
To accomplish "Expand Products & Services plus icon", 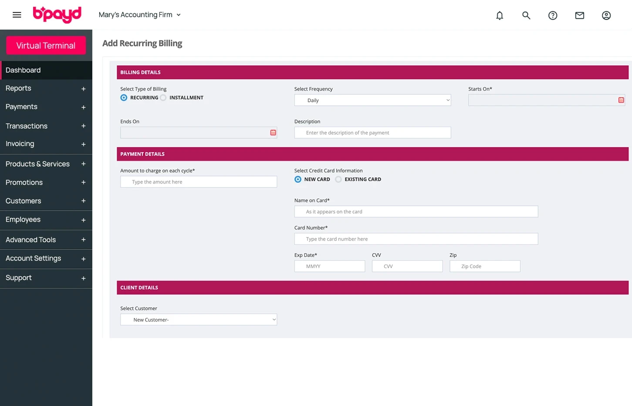I will tap(83, 164).
